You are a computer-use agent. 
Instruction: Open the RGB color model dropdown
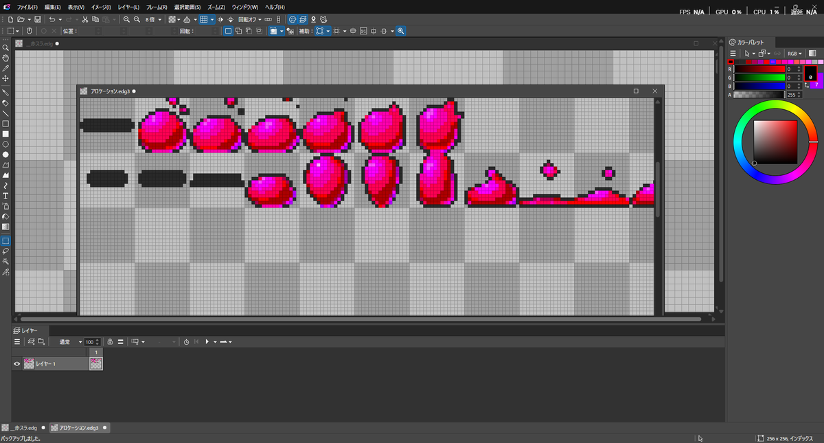point(794,54)
